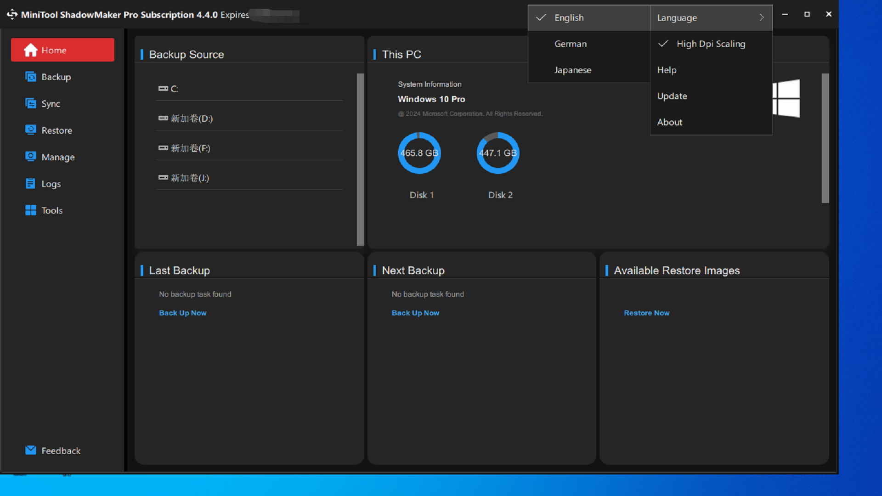Open the About dialog

[669, 122]
